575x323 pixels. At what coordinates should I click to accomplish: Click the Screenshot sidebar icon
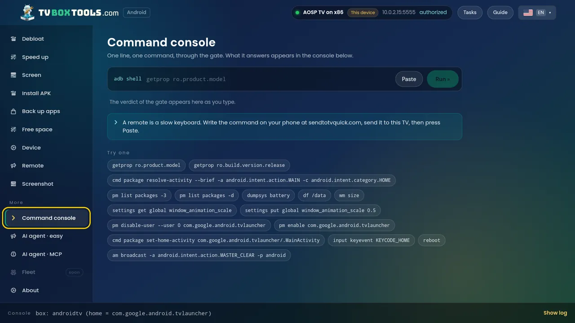(13, 184)
